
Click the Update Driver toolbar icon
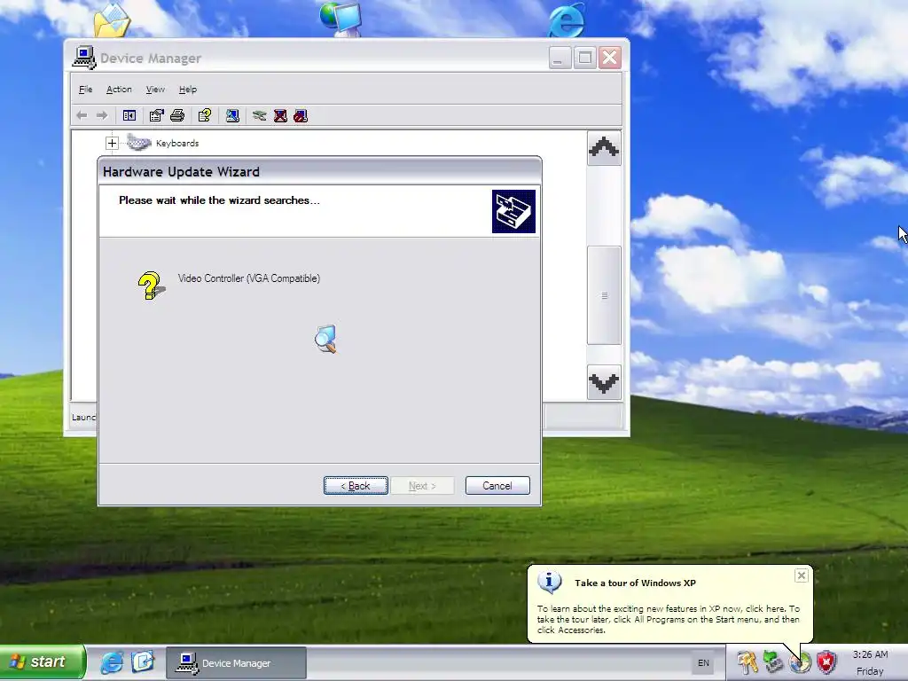(x=260, y=116)
